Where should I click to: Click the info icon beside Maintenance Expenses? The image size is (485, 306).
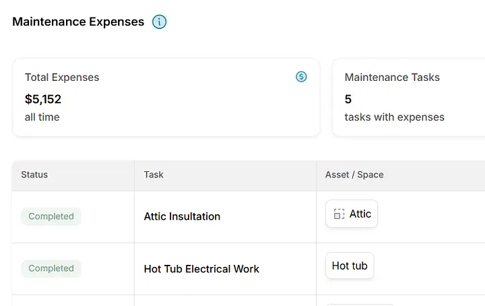(x=159, y=22)
